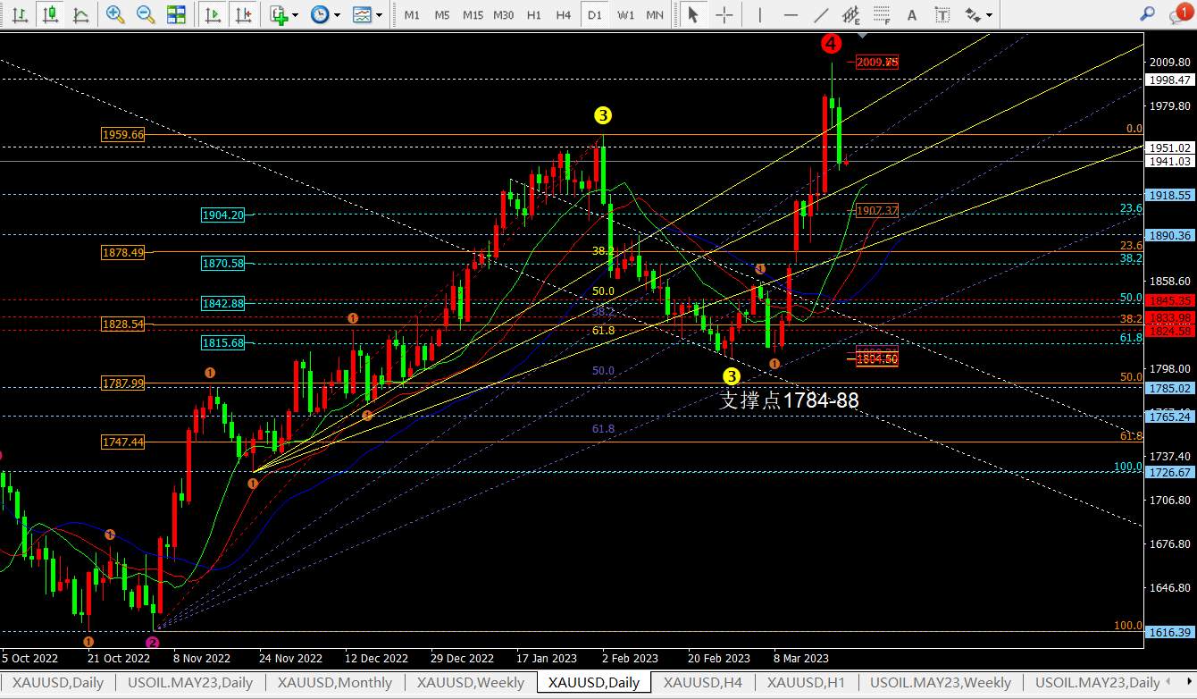The image size is (1197, 699).
Task: Click the 1815.68 price label
Action: click(223, 343)
